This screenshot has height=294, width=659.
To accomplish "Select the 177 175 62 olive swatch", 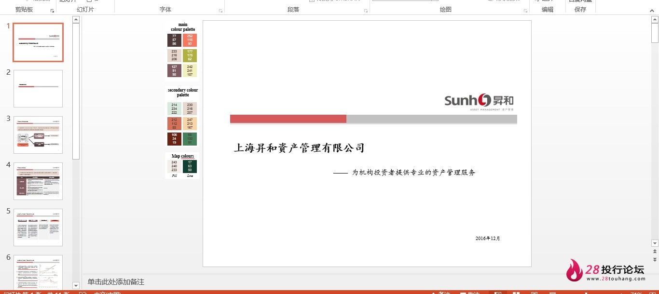I will coord(190,55).
